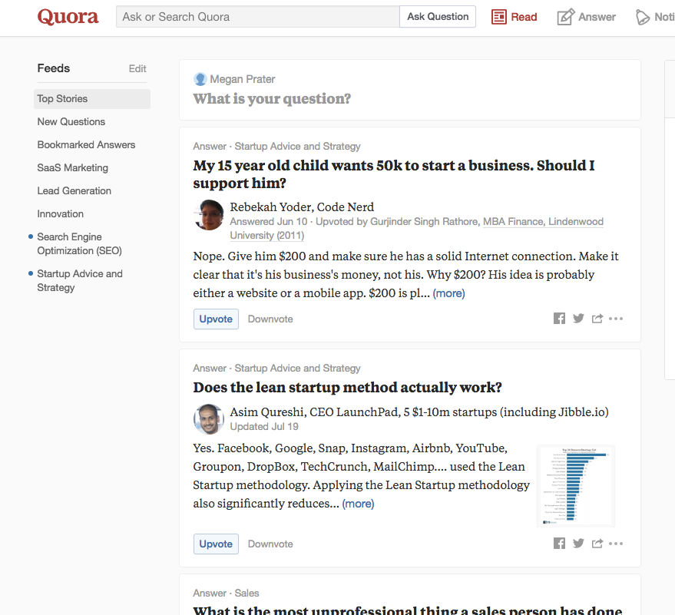The image size is (675, 615).
Task: Open the lean startup chart thumbnail
Action: (x=575, y=485)
